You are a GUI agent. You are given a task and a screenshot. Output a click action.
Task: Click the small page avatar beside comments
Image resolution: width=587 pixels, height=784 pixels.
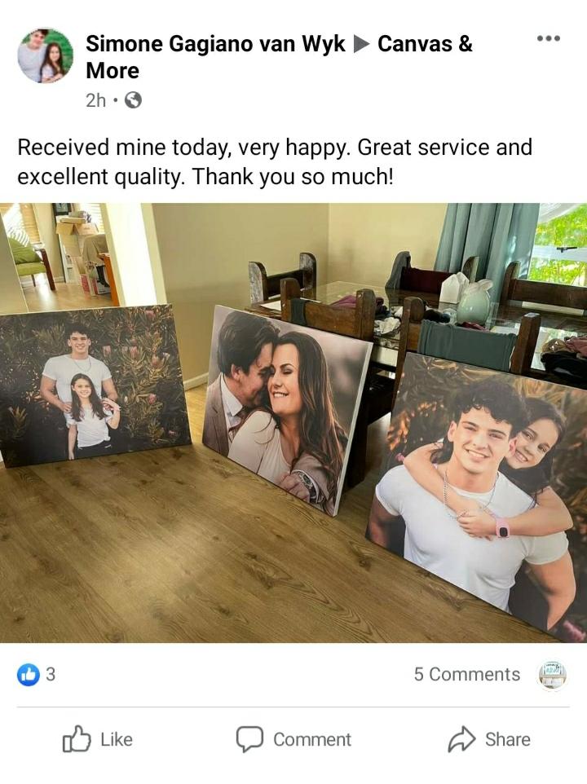(552, 675)
